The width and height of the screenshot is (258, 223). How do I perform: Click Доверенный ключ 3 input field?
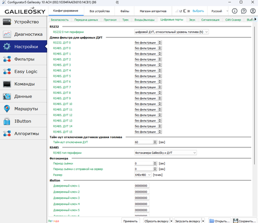pos(142,198)
